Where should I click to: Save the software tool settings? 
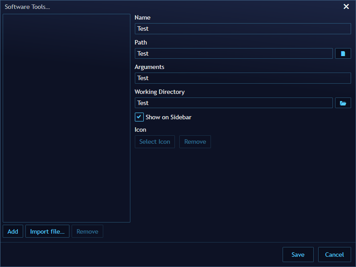(x=298, y=254)
